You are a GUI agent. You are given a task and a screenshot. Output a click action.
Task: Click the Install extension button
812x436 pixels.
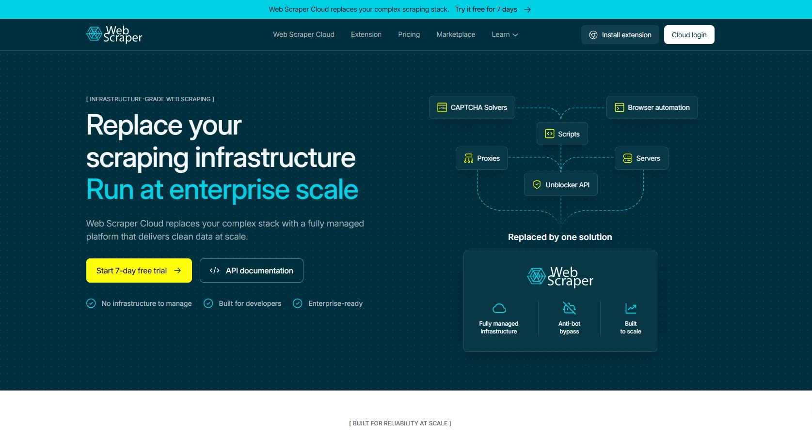tap(620, 35)
